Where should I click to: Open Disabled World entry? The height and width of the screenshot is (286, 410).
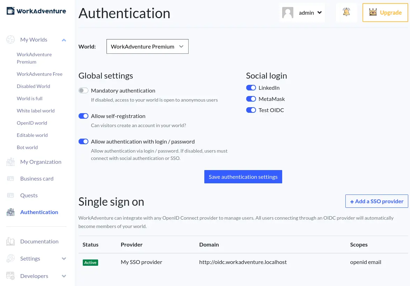33,86
